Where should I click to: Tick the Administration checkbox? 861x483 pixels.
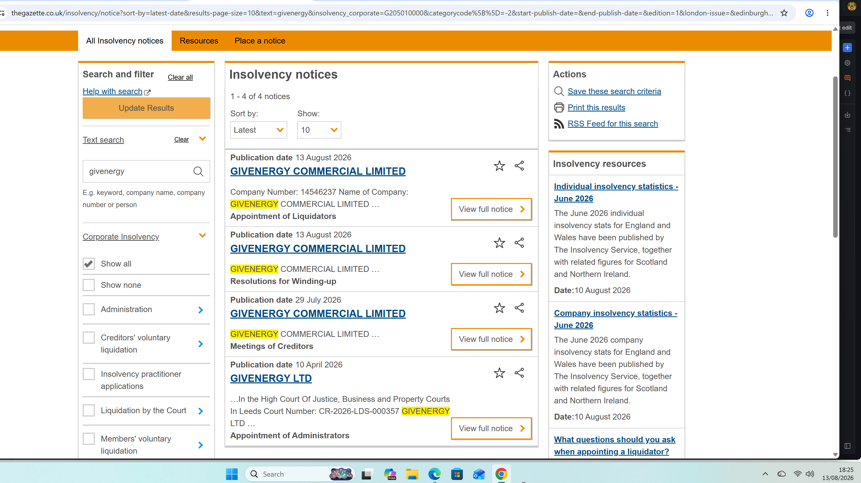tap(88, 309)
